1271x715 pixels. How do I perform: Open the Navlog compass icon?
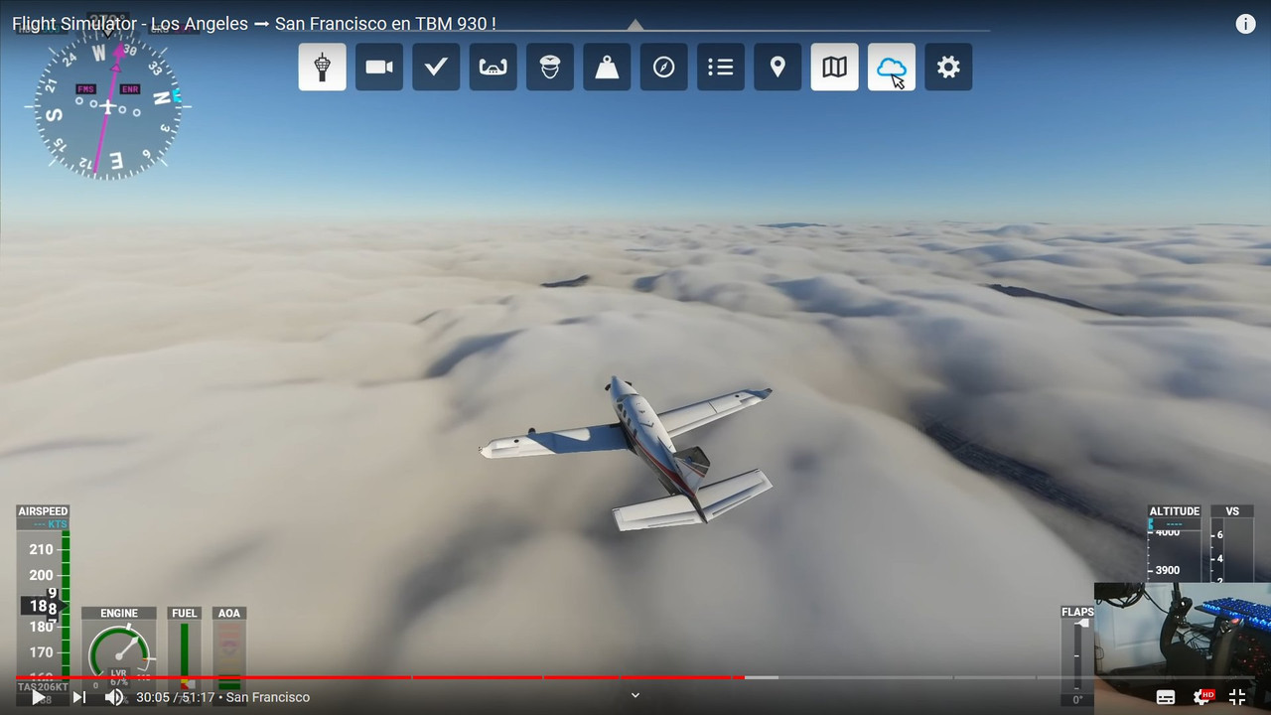point(664,68)
